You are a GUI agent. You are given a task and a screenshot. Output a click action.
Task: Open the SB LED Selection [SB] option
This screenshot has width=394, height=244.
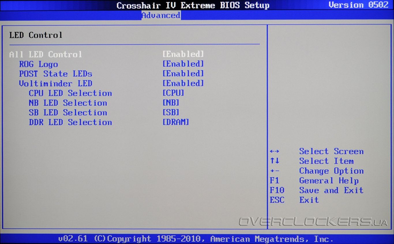click(171, 113)
